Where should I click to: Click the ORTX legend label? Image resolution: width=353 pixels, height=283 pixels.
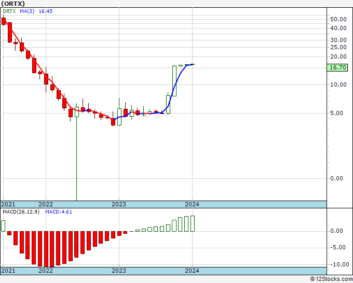pyautogui.click(x=9, y=11)
